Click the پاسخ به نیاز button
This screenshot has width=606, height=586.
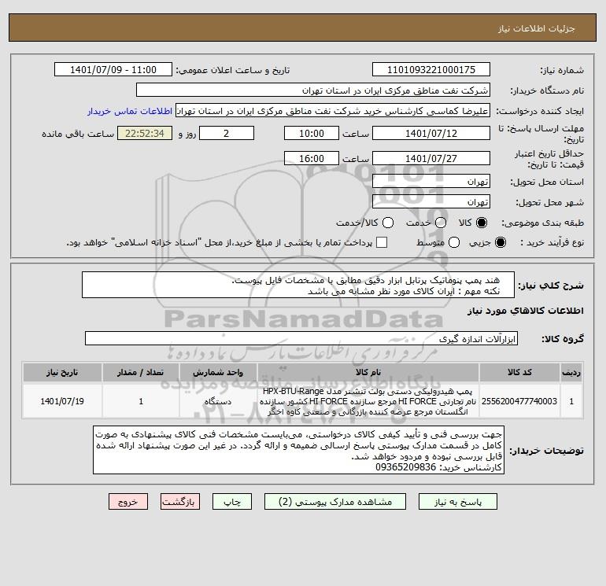click(x=458, y=502)
